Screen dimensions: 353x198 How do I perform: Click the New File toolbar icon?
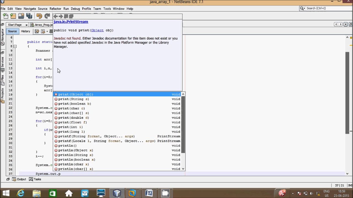tap(5, 16)
